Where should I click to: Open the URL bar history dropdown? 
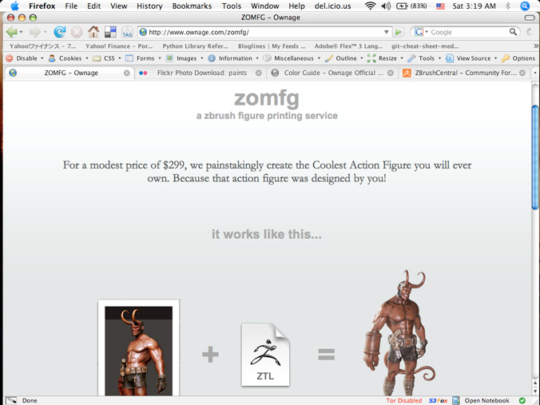387,32
